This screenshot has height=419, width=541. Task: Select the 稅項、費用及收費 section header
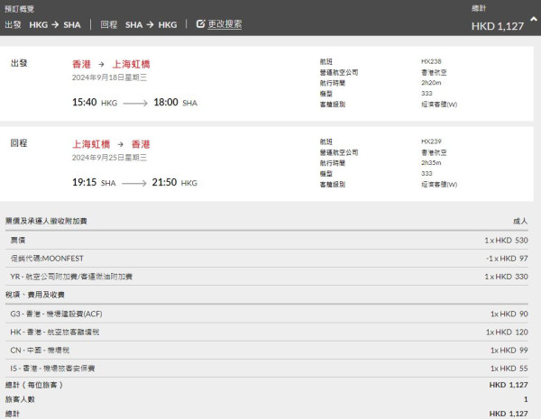tap(35, 293)
